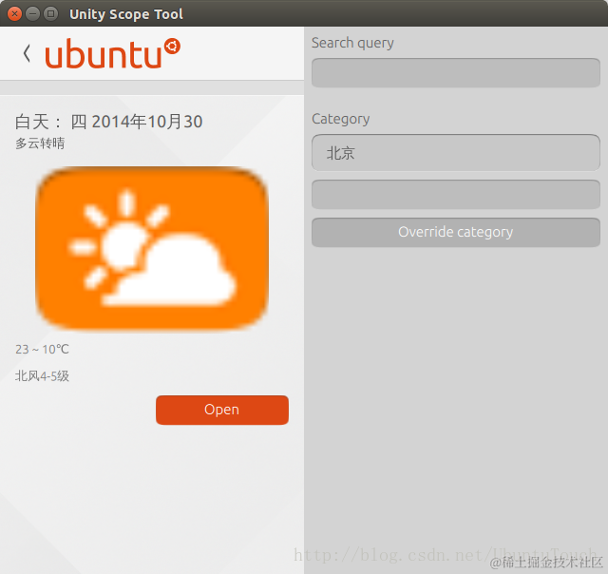The width and height of the screenshot is (608, 574).
Task: Focus the Search query input field
Action: pyautogui.click(x=456, y=73)
